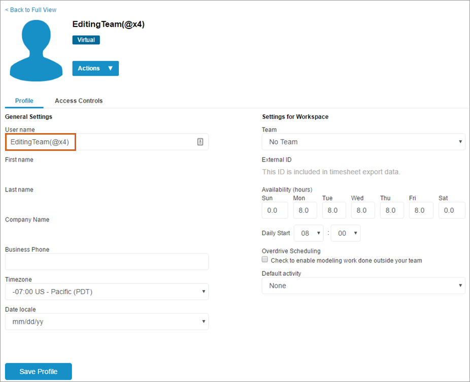
Task: Click the Business Phone input field
Action: [x=107, y=262]
